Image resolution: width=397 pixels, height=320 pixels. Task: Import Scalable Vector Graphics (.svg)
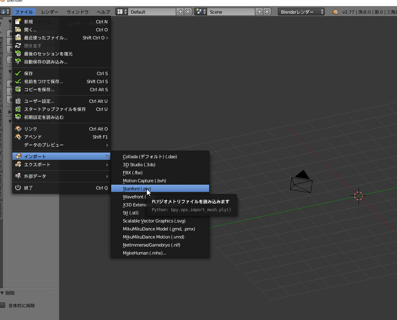[160, 221]
